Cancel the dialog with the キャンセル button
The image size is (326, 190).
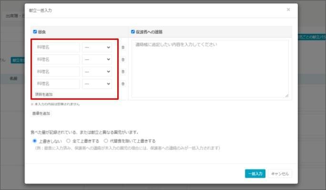pyautogui.click(x=280, y=174)
